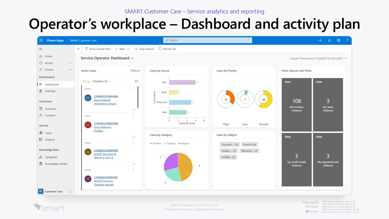The image size is (389, 219).
Task: Go back using the back arrow
Action: click(78, 49)
